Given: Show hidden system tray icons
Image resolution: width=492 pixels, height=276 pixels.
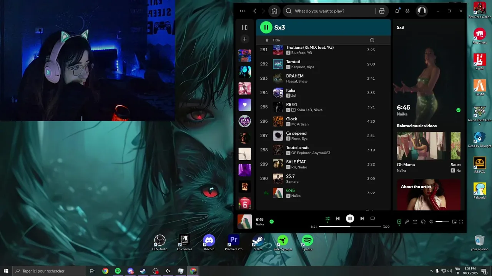Looking at the screenshot, I should point(431,271).
